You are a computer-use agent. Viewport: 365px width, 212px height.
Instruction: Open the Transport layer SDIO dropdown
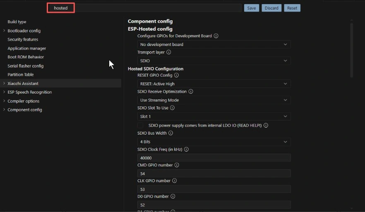tap(214, 61)
